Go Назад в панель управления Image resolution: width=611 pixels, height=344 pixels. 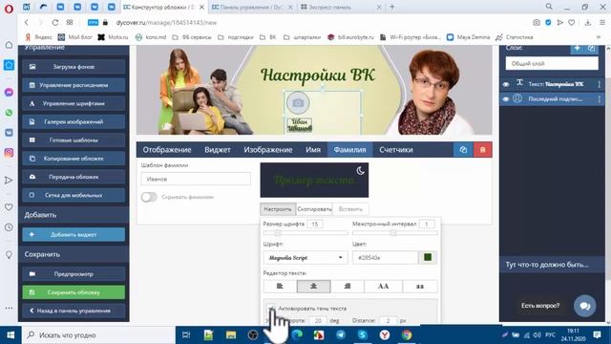point(74,311)
